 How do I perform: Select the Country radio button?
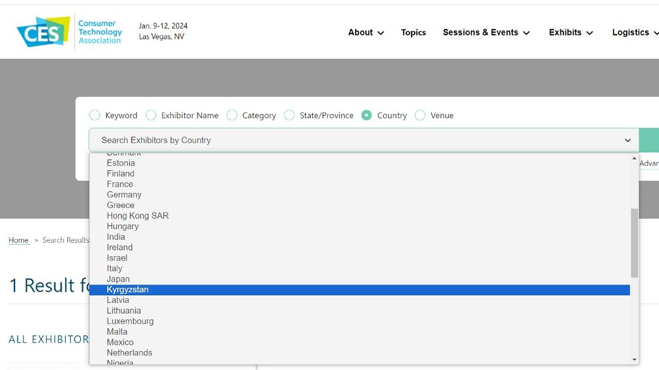(x=367, y=115)
